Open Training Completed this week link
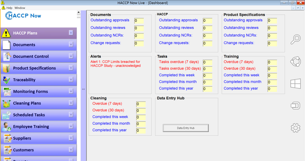This screenshot has height=161, width=305. (x=241, y=75)
